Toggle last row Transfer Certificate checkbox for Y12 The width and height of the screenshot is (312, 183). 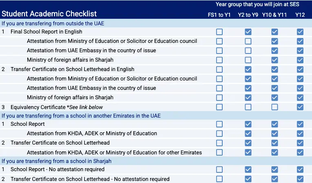[x=300, y=179]
